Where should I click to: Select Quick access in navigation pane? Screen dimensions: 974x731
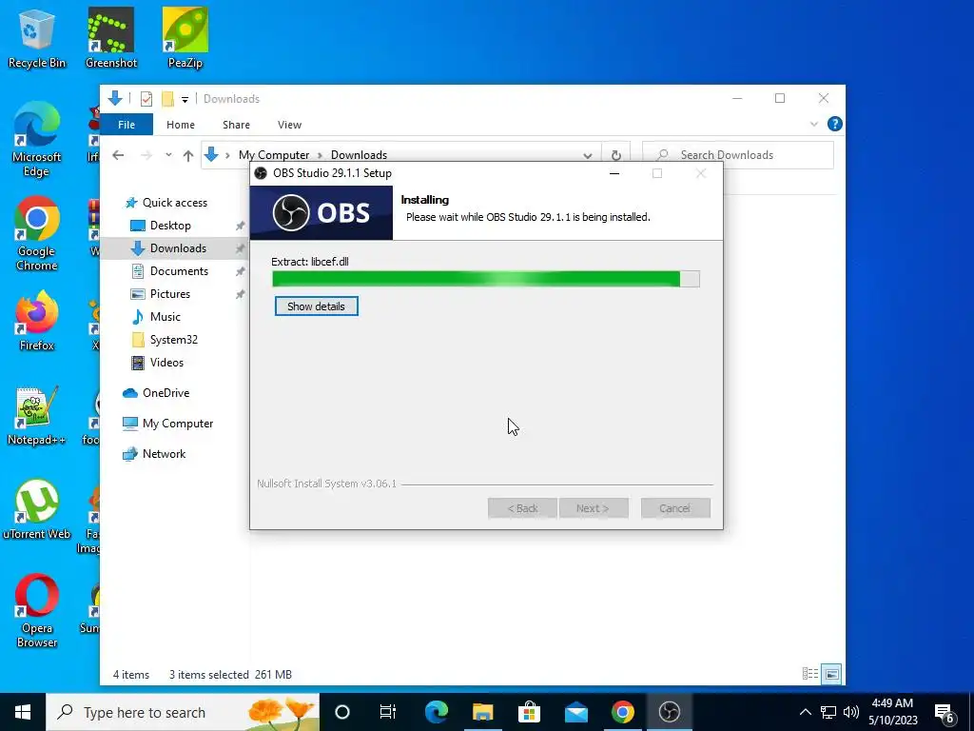tap(175, 203)
